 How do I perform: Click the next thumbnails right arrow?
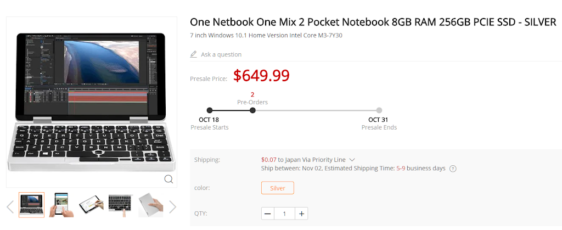coord(173,206)
